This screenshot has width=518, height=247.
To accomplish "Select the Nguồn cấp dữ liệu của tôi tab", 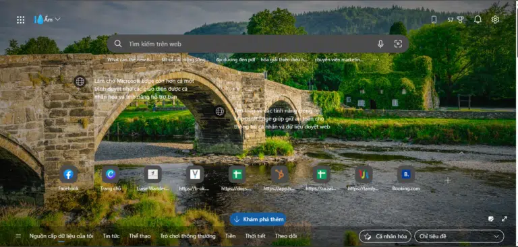I will [x=61, y=236].
